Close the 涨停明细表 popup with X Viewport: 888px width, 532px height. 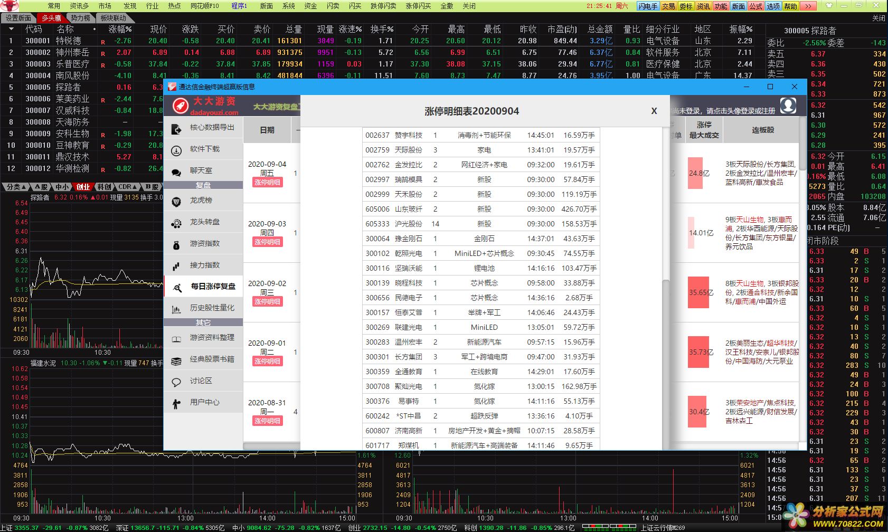654,111
